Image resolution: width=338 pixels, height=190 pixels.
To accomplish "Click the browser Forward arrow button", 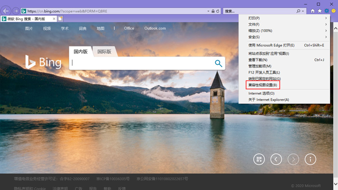I will pyautogui.click(x=16, y=11).
